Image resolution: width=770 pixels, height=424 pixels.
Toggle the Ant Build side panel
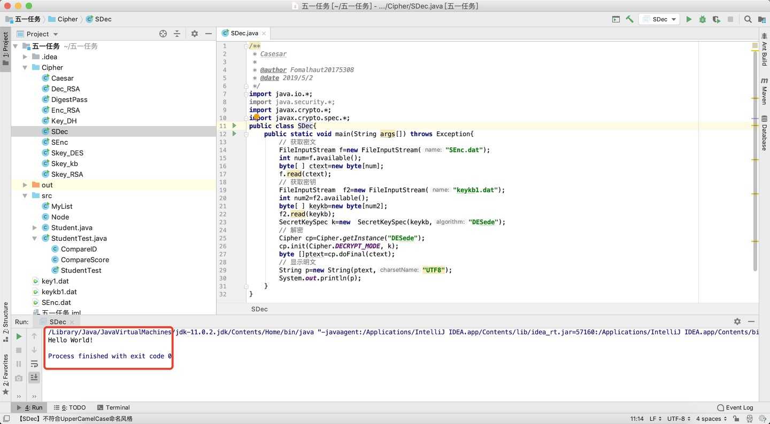coord(765,49)
